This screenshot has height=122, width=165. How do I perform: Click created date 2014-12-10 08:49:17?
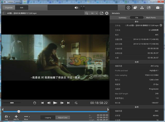[146, 39]
